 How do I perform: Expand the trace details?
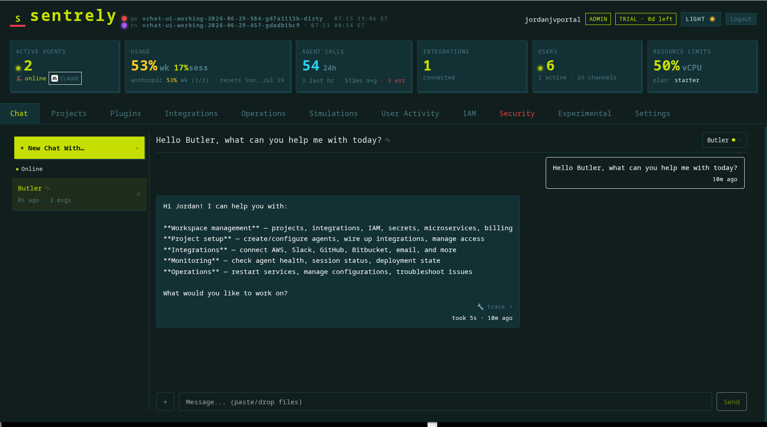pyautogui.click(x=495, y=307)
